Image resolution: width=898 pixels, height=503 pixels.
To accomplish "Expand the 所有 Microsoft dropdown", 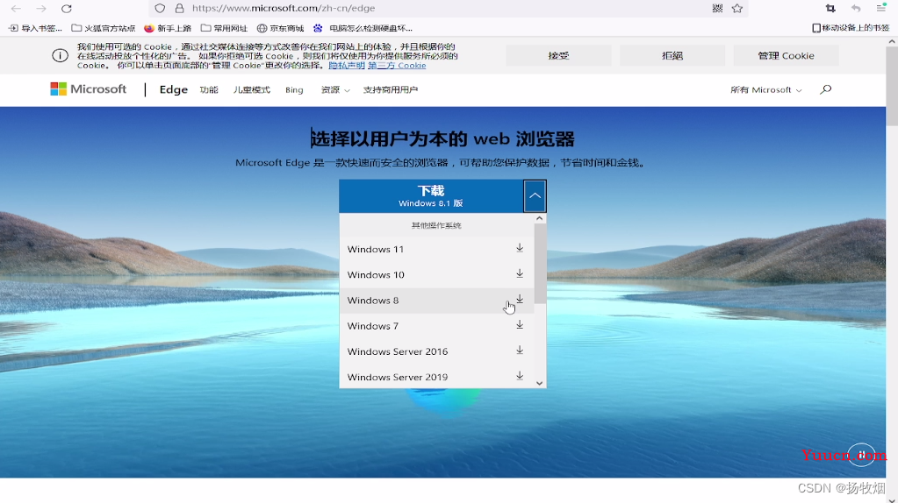I will [765, 89].
